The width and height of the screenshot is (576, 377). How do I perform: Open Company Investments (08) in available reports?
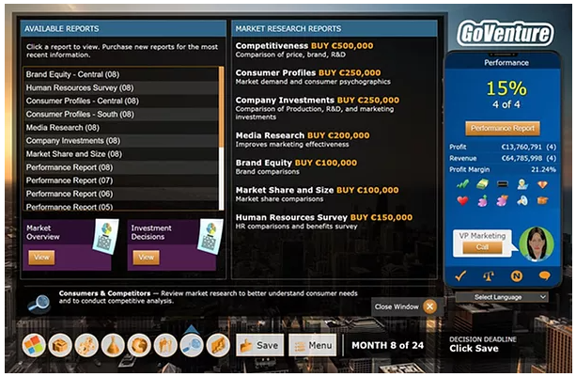tap(121, 141)
